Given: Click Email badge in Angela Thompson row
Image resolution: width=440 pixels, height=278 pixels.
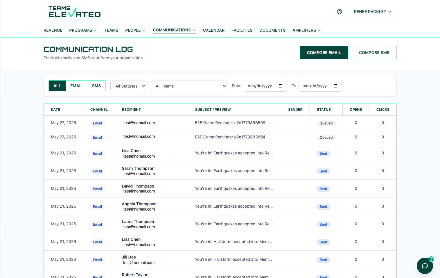Looking at the screenshot, I should click(x=97, y=207).
